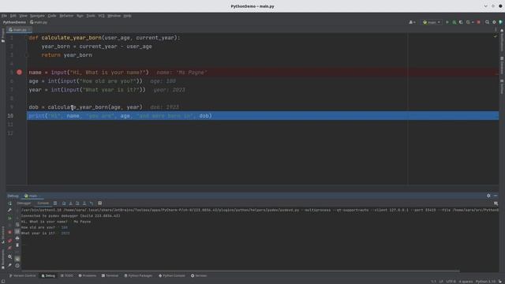Start debugging with the Debug bug icon
The width and height of the screenshot is (505, 284).
click(x=454, y=22)
